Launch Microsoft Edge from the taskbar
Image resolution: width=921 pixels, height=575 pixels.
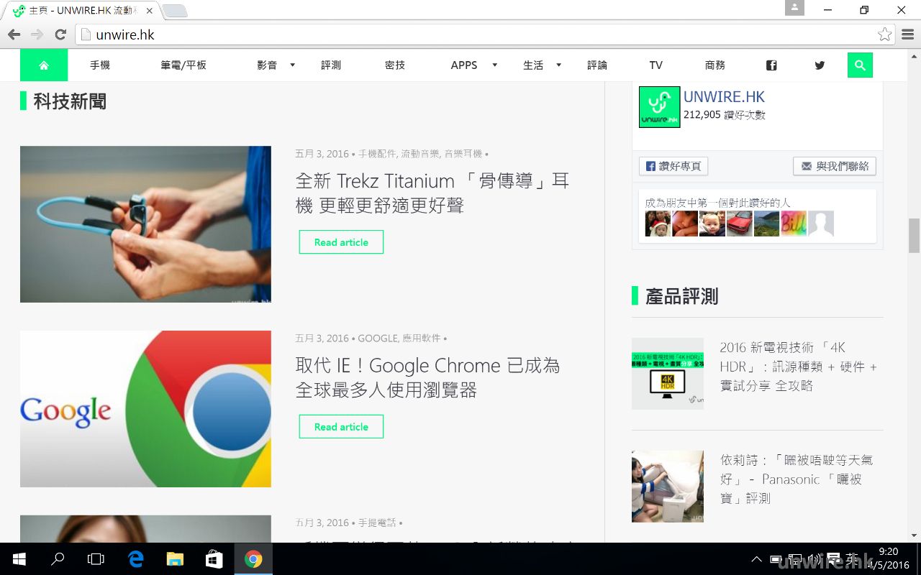point(135,558)
